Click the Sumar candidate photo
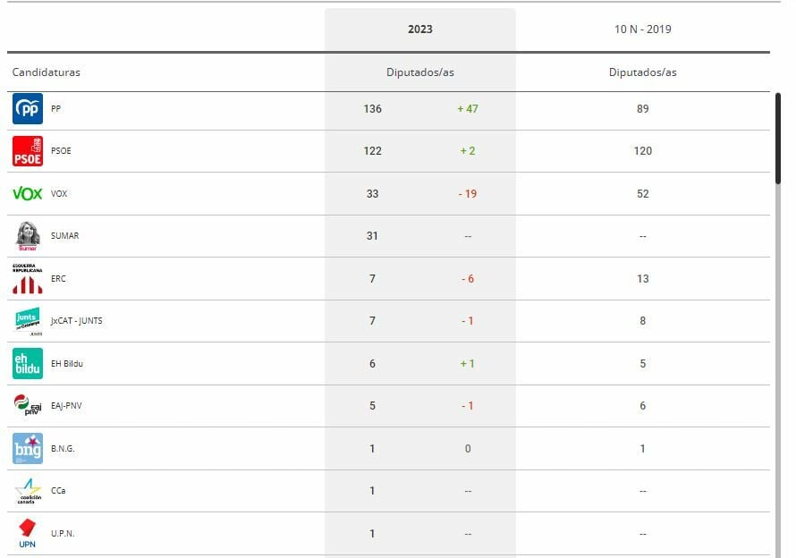 pos(28,235)
